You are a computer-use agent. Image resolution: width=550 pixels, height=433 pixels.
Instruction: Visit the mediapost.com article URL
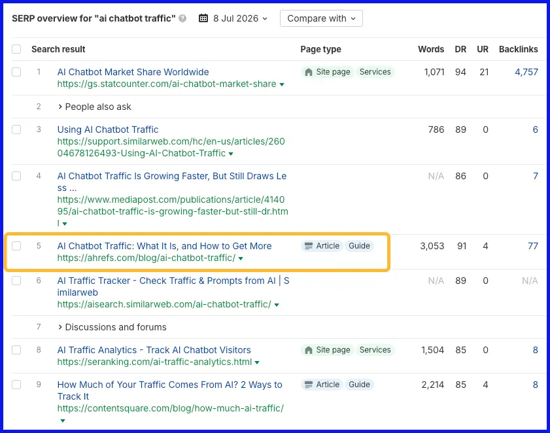point(173,211)
